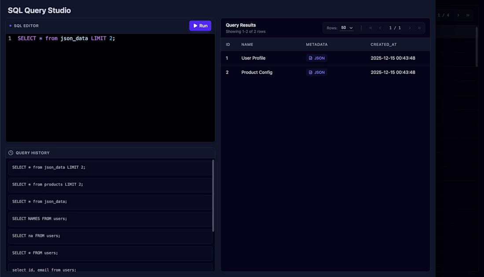Open the Rows per page dropdown
Screen dimensions: 484x277
click(x=347, y=28)
